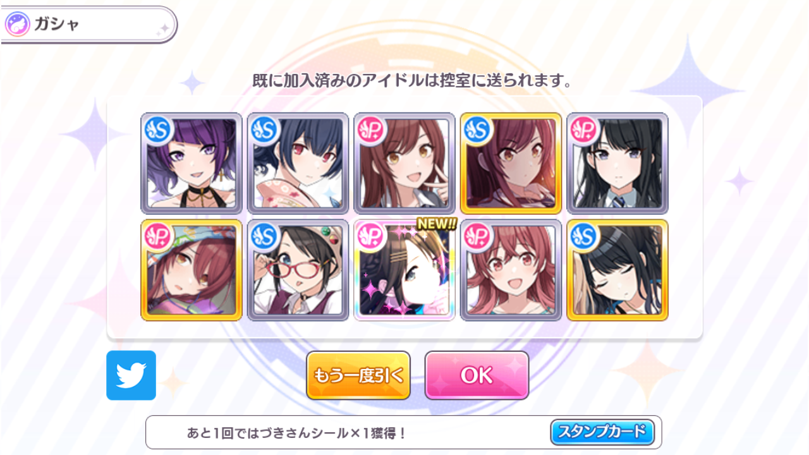The image size is (809, 455).
Task: Select the sleeping black-haired idol card
Action: pos(617,270)
